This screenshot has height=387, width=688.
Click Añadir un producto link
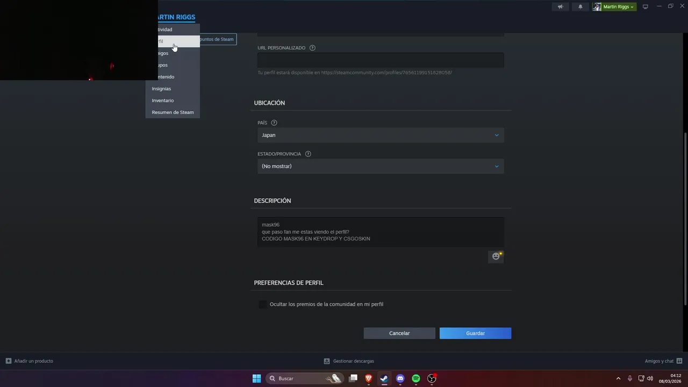coord(34,361)
